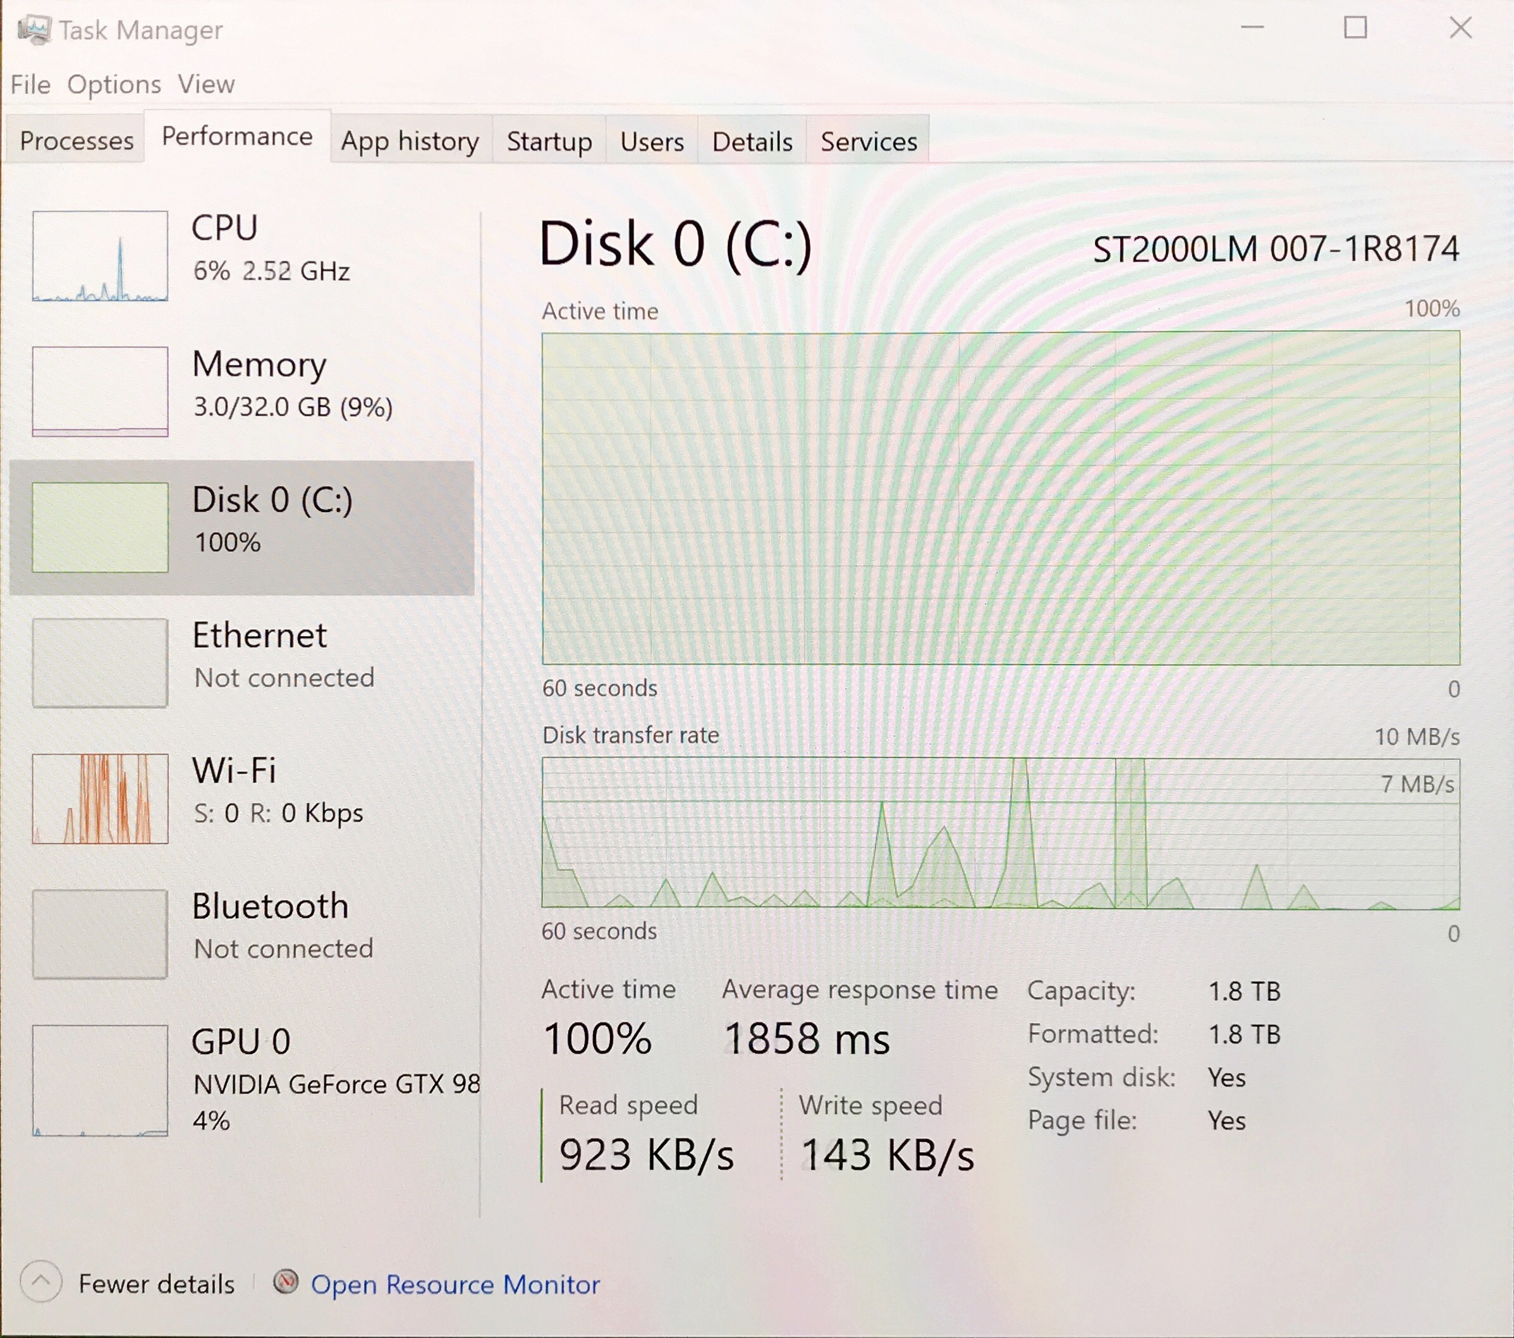Open the Startup tab
The width and height of the screenshot is (1514, 1338).
point(549,141)
